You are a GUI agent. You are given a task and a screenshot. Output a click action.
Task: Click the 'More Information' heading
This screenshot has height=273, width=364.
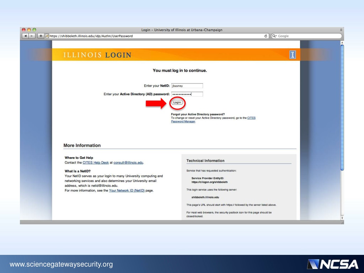tap(82, 145)
